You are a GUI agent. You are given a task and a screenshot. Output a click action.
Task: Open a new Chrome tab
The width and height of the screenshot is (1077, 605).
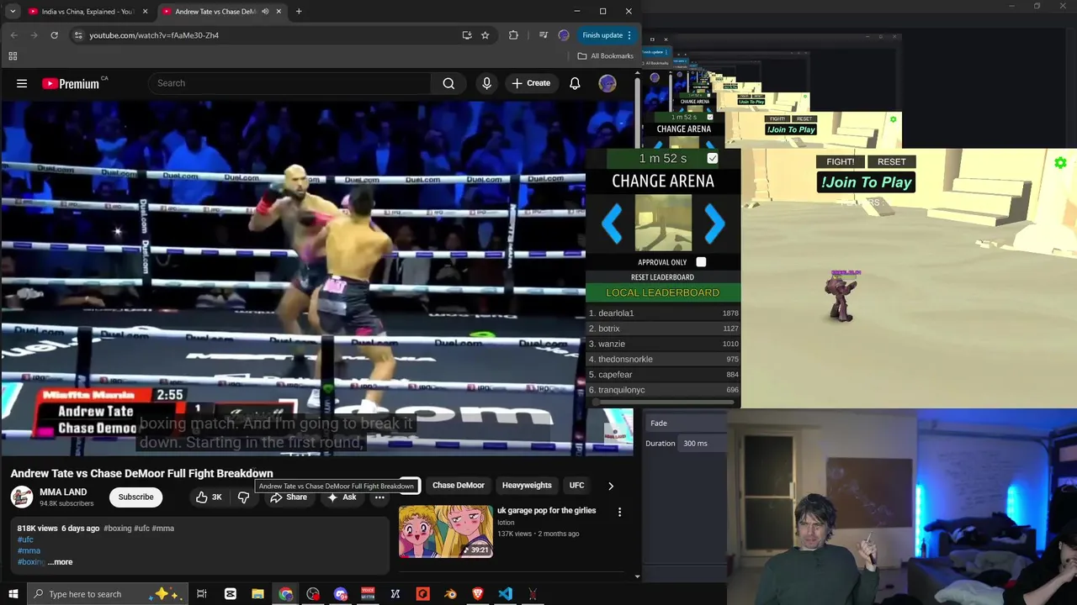click(299, 12)
